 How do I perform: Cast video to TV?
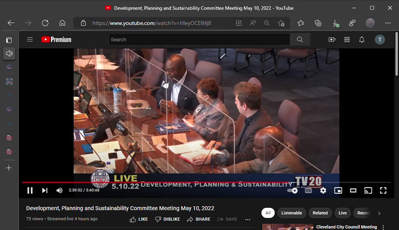tap(368, 190)
